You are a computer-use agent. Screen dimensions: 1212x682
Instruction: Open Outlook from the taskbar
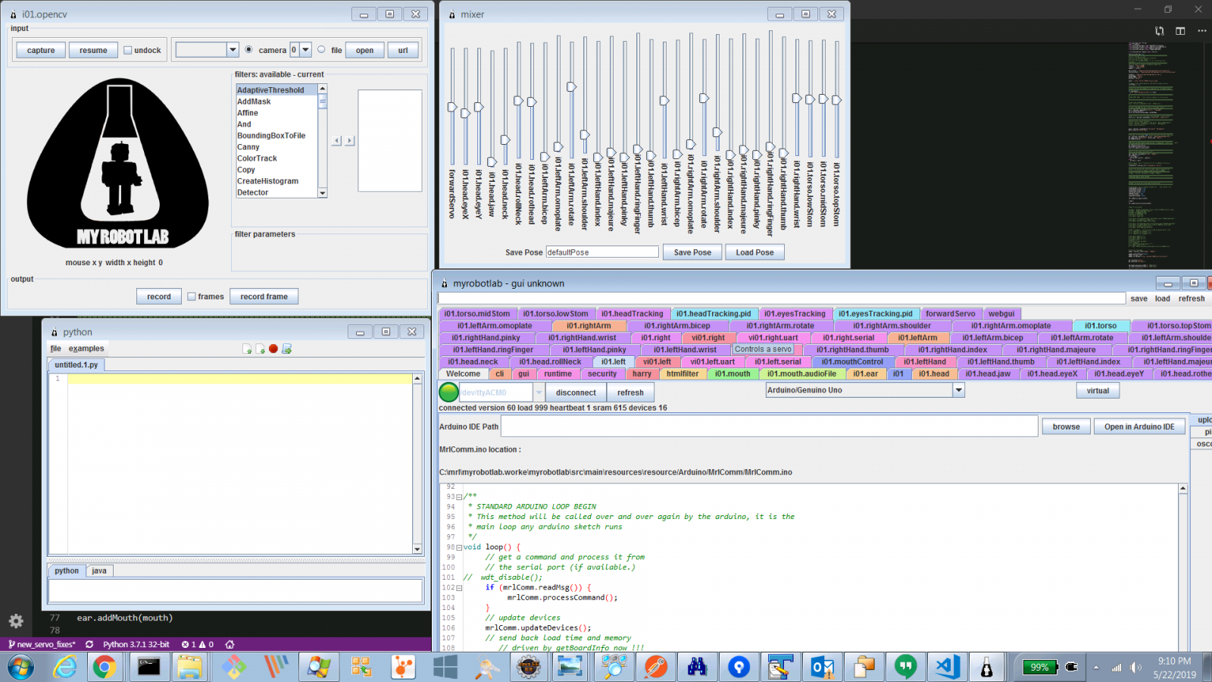click(x=822, y=667)
